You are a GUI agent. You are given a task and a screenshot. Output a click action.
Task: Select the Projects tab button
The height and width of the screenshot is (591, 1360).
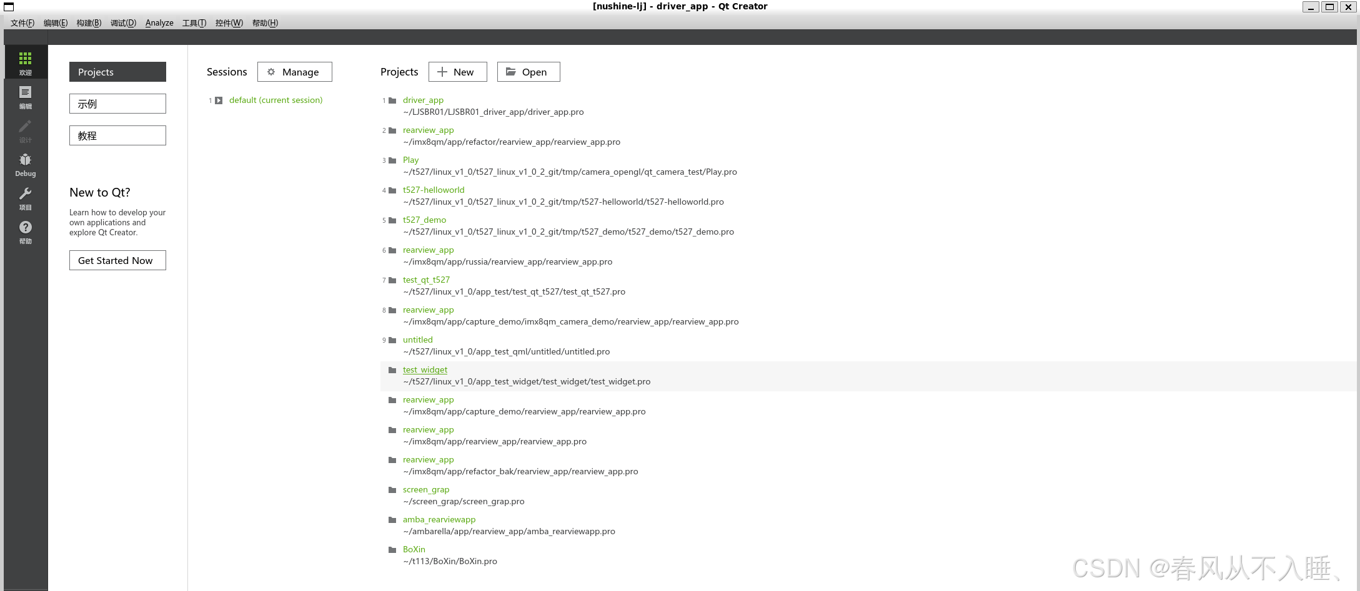pyautogui.click(x=117, y=72)
